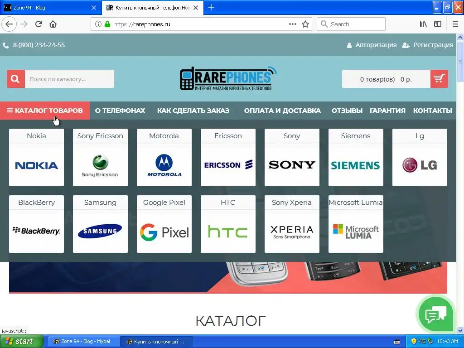Open the Samsung brand tile
The image size is (464, 348).
pos(100,224)
